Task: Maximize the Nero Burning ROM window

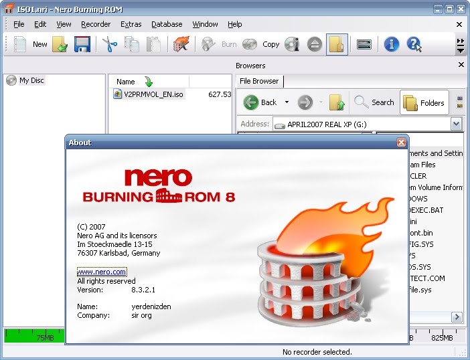Action: [x=450, y=9]
